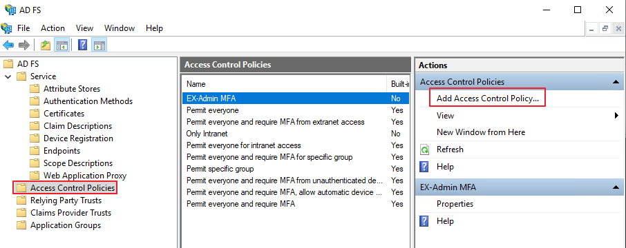Click Refresh label in Actions pane

450,149
